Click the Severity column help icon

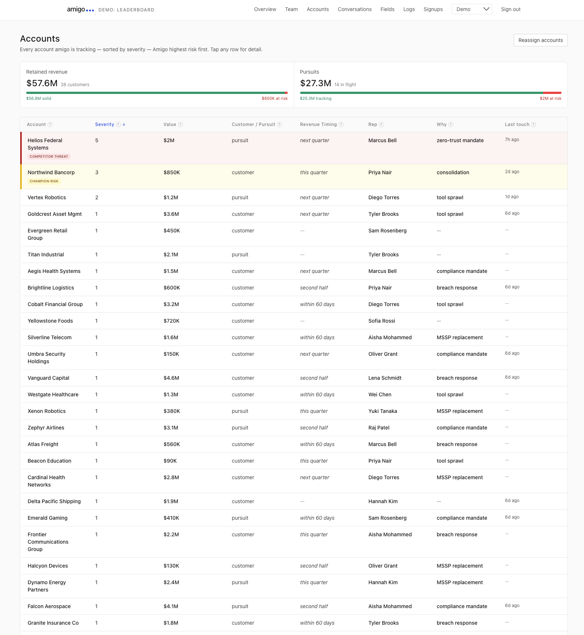click(x=119, y=124)
